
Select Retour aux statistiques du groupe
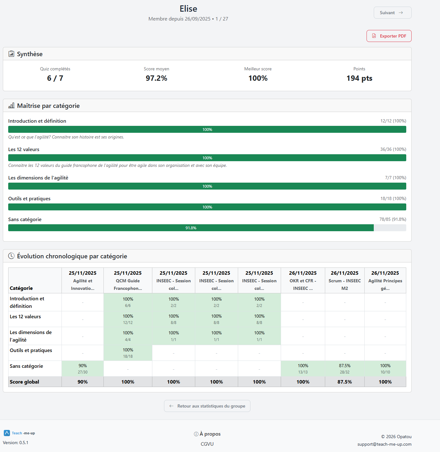coord(207,406)
